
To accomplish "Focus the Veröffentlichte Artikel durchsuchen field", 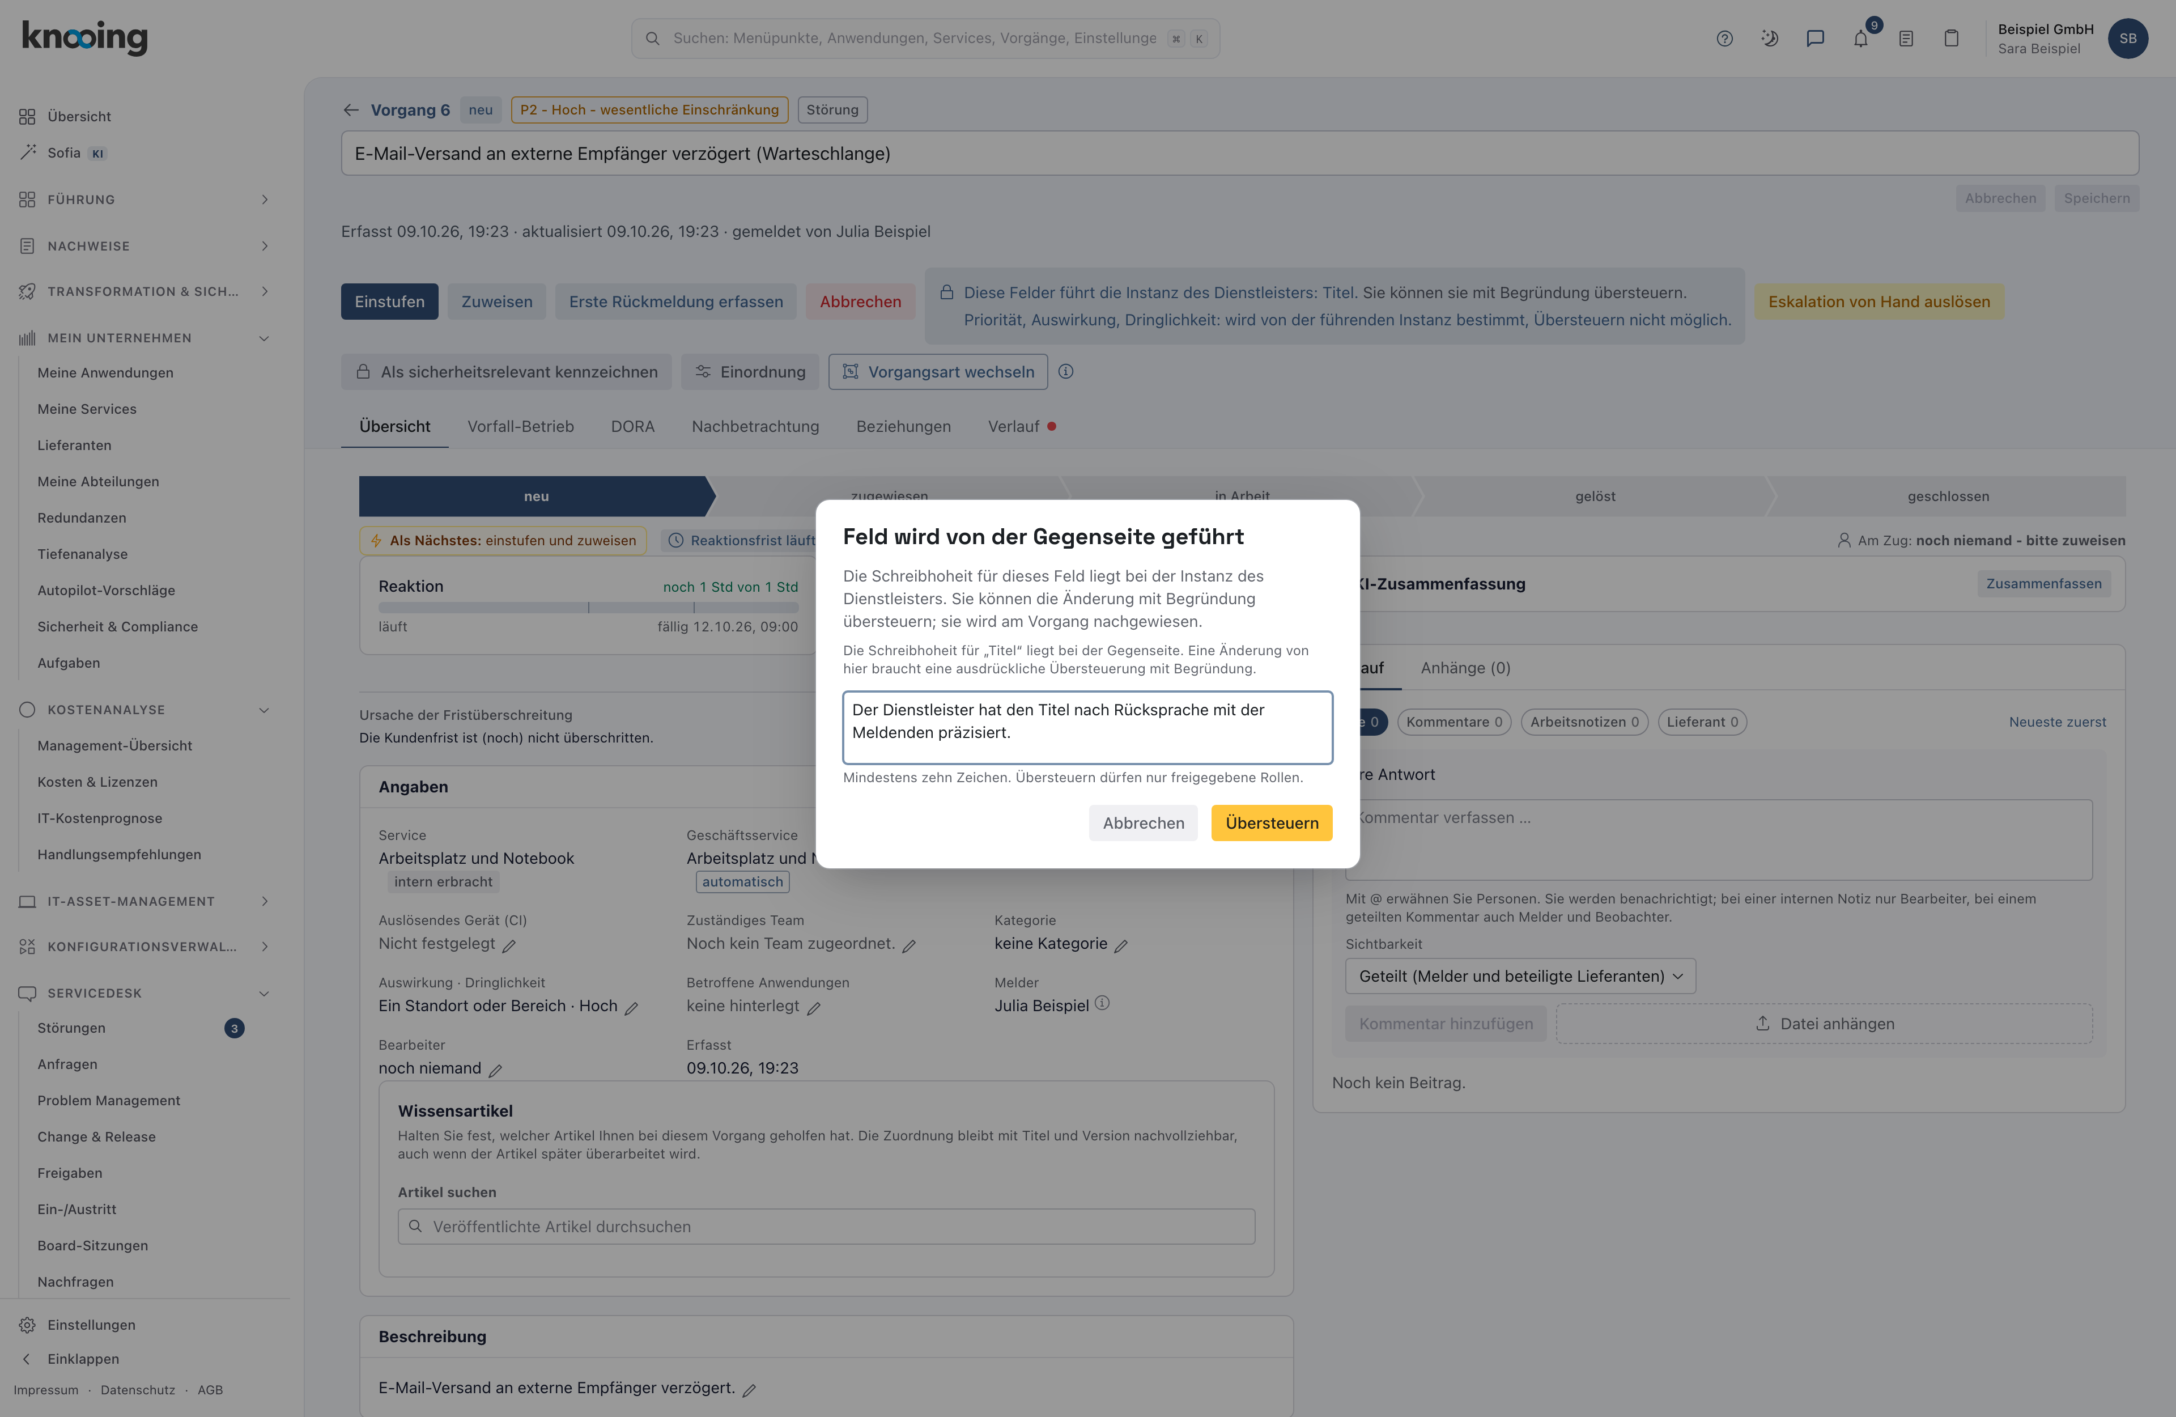I will point(826,1227).
